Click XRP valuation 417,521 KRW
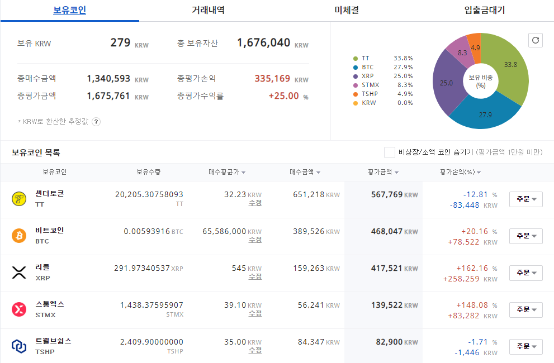 (x=394, y=269)
